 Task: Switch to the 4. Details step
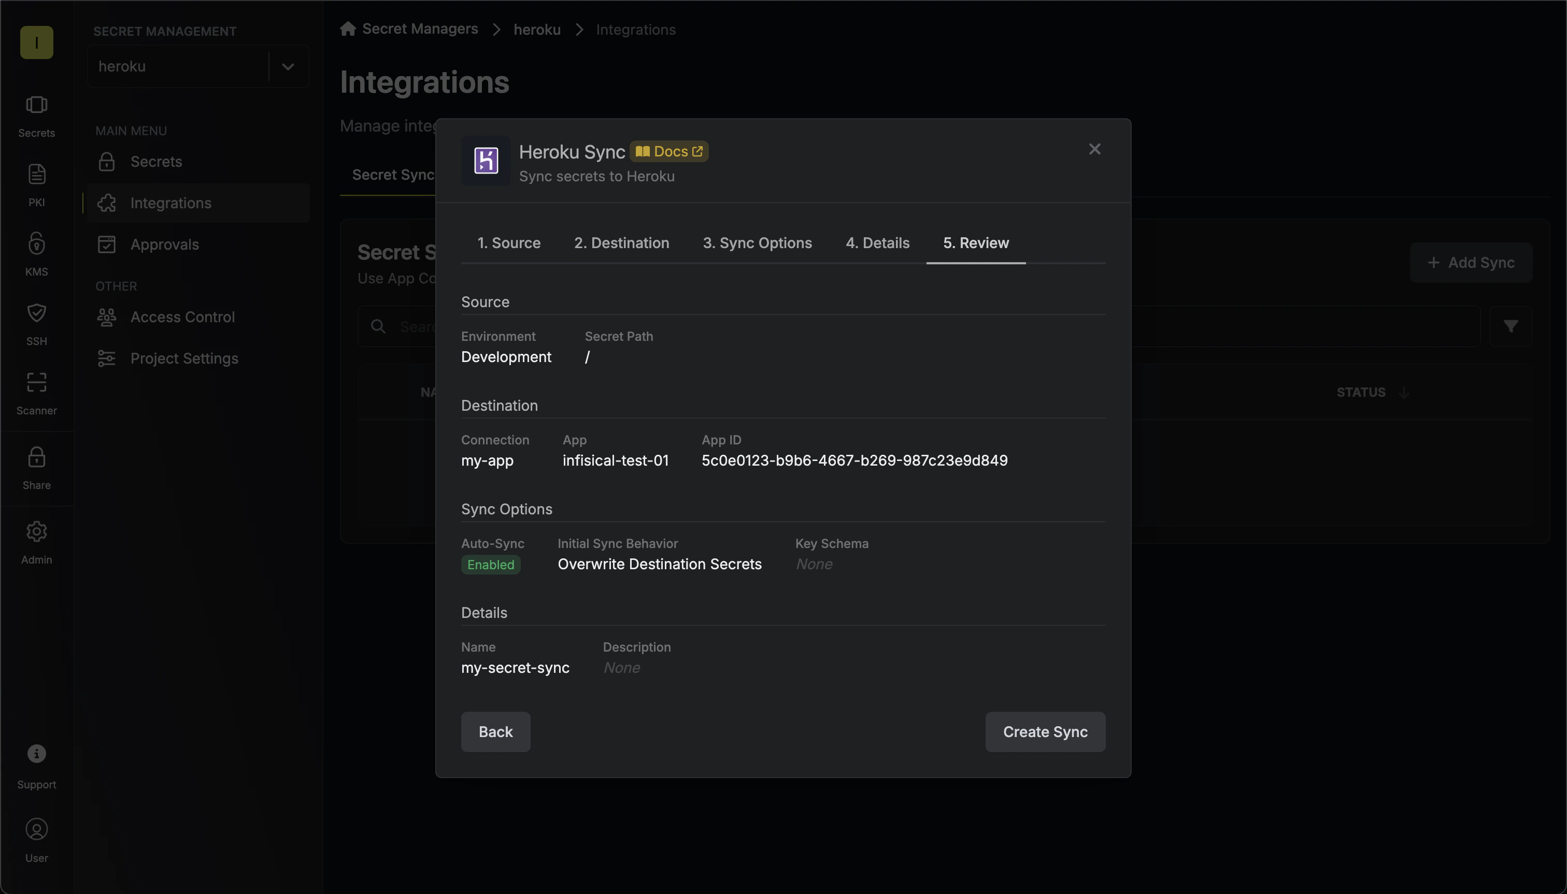878,243
